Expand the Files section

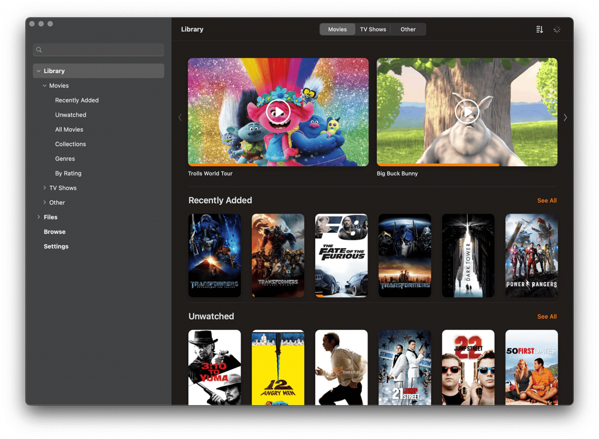(x=39, y=217)
